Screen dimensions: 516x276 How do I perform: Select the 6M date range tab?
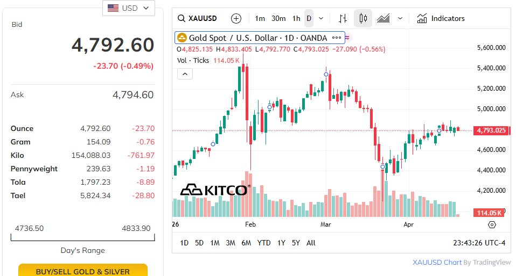[246, 243]
